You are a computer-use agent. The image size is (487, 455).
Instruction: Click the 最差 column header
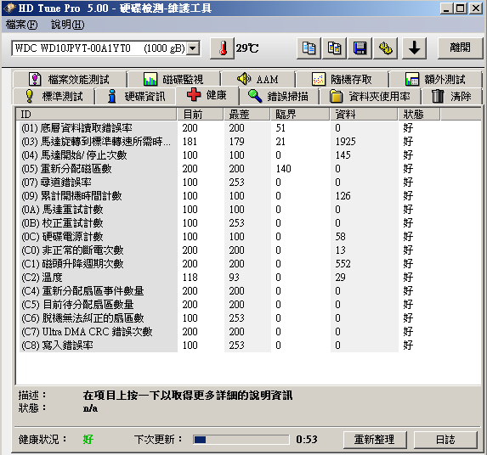pyautogui.click(x=246, y=115)
